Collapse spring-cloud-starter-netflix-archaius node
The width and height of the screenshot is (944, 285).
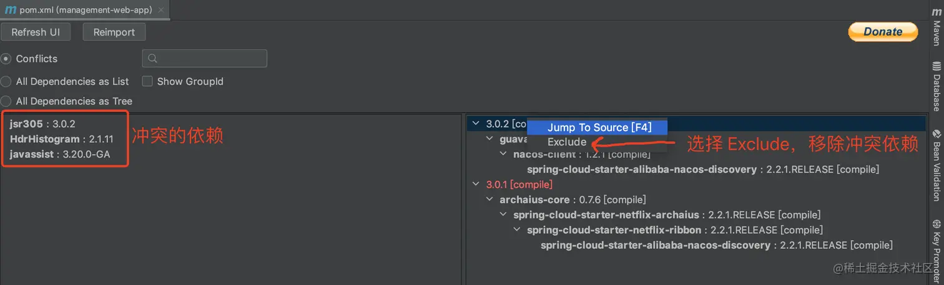click(504, 215)
